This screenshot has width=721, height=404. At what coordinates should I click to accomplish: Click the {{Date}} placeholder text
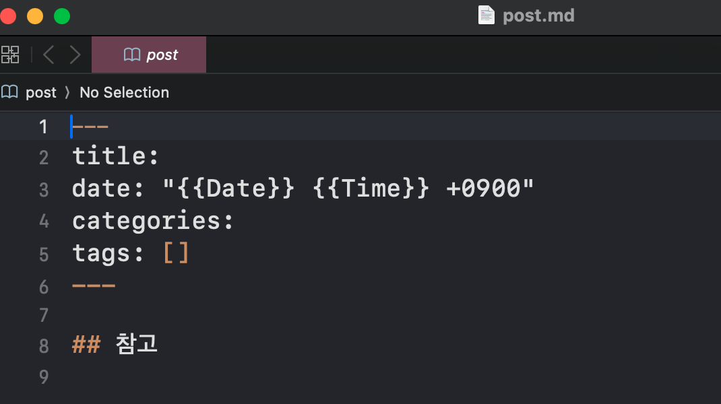point(236,189)
